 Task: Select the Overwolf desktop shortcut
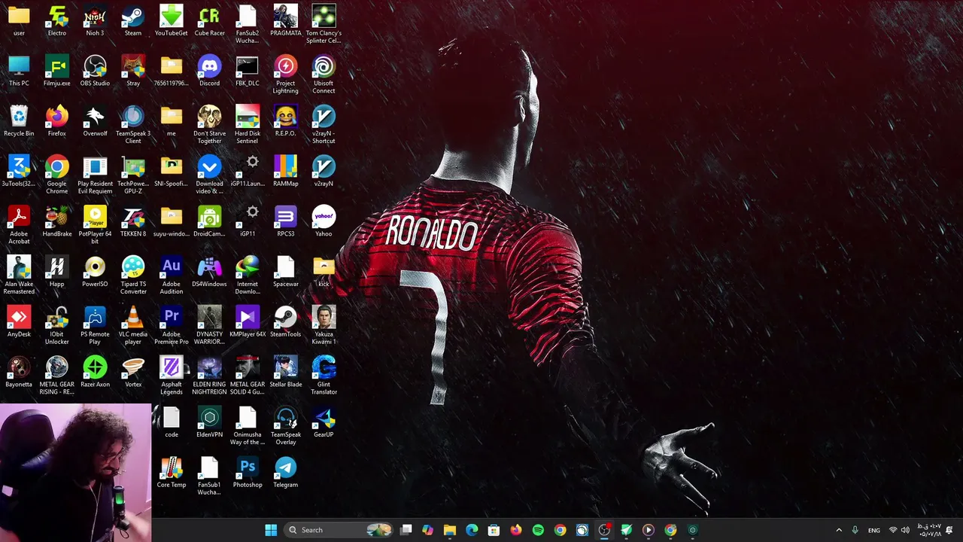[95, 121]
